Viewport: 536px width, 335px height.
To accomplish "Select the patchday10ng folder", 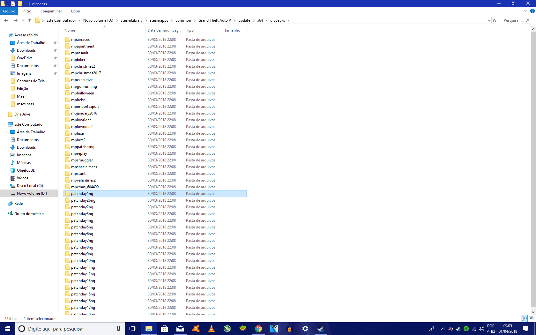I will 83,261.
